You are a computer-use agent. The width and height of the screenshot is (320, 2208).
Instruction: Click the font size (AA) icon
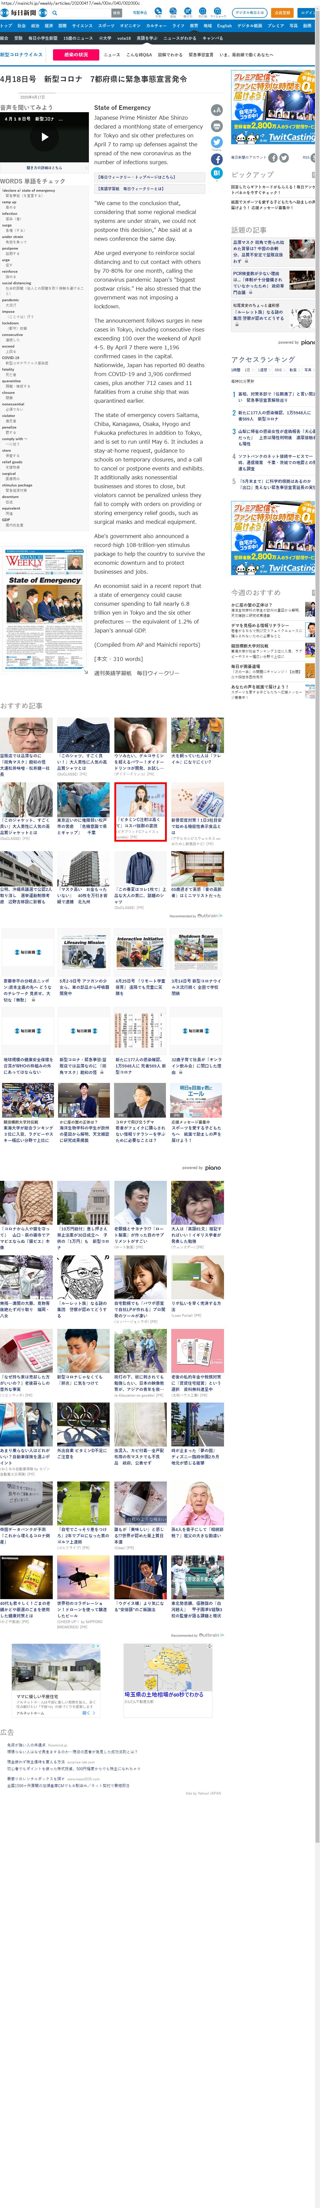pyautogui.click(x=217, y=110)
